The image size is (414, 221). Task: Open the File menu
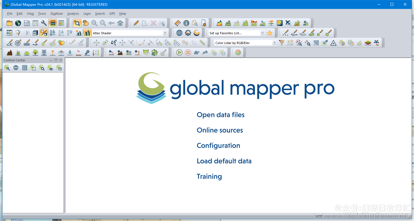pos(10,14)
